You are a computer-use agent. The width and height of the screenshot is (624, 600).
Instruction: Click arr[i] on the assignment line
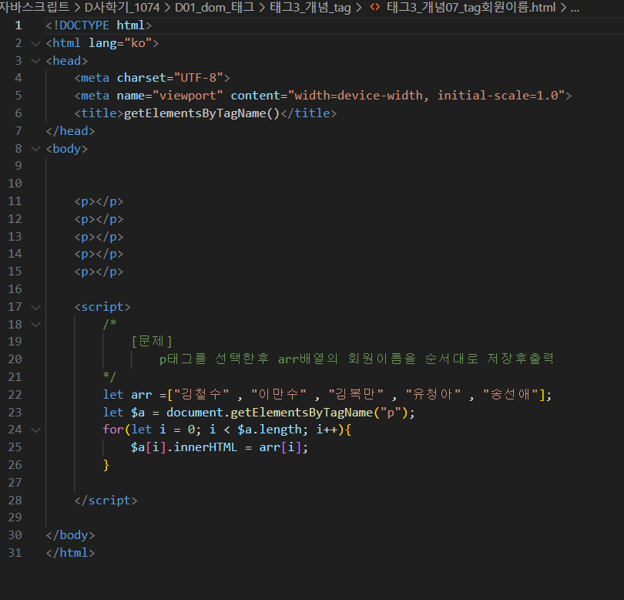(280, 447)
